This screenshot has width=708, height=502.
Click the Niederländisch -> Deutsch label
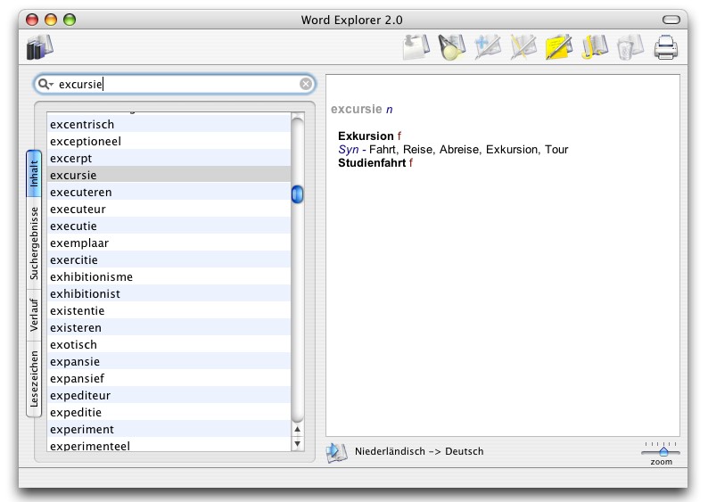(419, 451)
